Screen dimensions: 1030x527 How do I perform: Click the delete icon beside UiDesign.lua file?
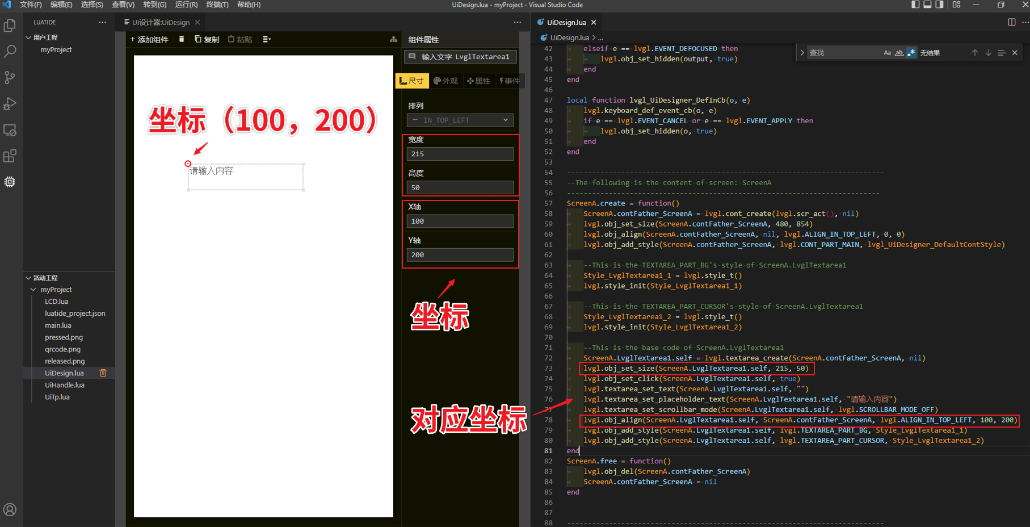coord(103,373)
